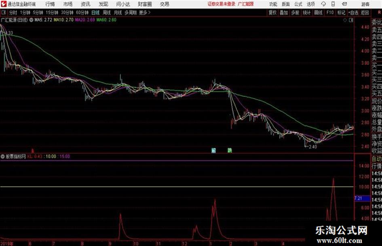The width and height of the screenshot is (382, 246).
Task: Open the 问小达 menu
Action: click(x=123, y=4)
